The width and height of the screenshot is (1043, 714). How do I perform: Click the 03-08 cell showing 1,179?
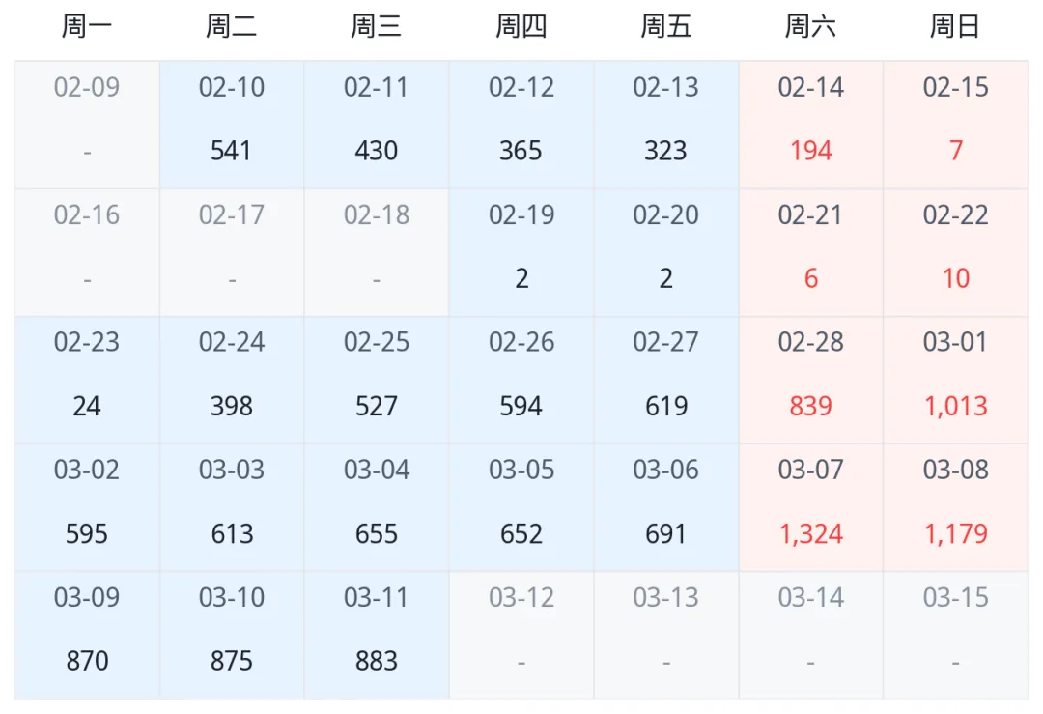pyautogui.click(x=956, y=507)
